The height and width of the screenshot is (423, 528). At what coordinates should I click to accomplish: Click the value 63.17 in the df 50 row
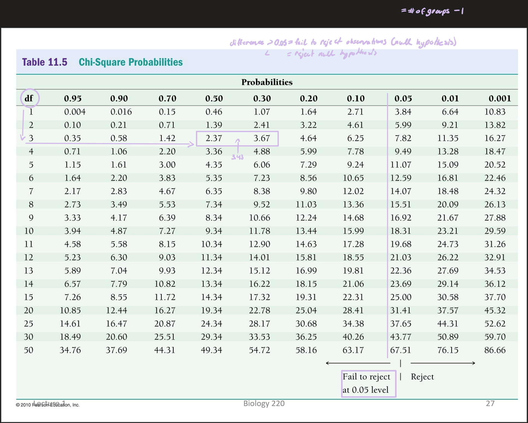(x=353, y=350)
